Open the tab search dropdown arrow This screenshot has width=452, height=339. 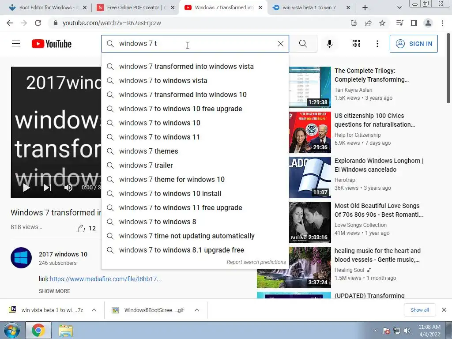click(x=399, y=8)
